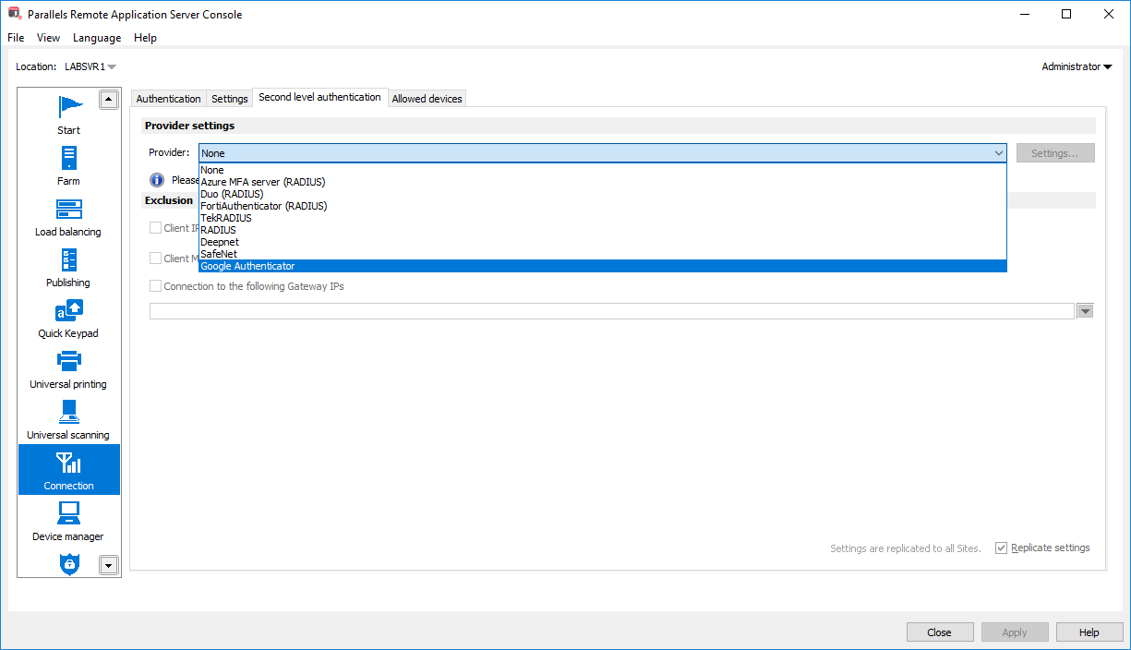Switch to Allowed devices tab
The height and width of the screenshot is (650, 1131).
coord(427,99)
